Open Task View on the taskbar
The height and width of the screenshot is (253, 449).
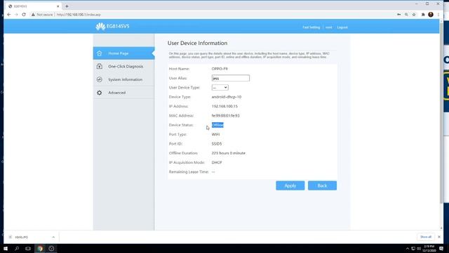(x=28, y=249)
